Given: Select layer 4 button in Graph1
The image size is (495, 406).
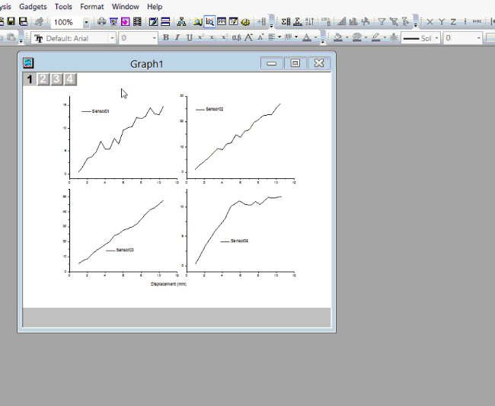Looking at the screenshot, I should [70, 79].
